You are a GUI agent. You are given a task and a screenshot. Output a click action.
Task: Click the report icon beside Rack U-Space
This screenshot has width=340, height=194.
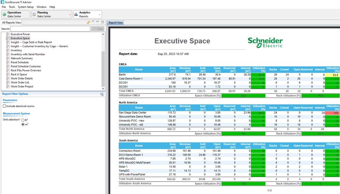tap(8, 74)
